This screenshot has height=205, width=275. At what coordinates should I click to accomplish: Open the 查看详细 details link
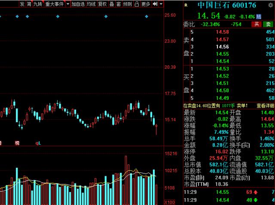(265, 106)
